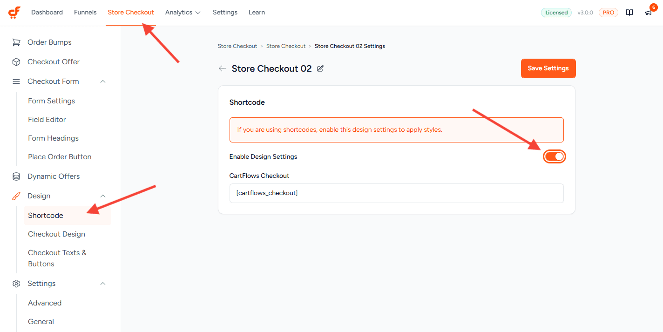Collapse the Design section chevron
The width and height of the screenshot is (663, 332).
pos(103,196)
